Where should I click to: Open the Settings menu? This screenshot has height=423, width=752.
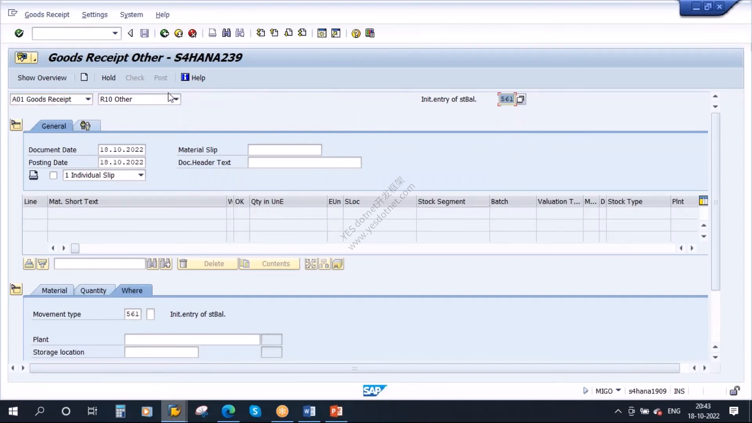(94, 14)
